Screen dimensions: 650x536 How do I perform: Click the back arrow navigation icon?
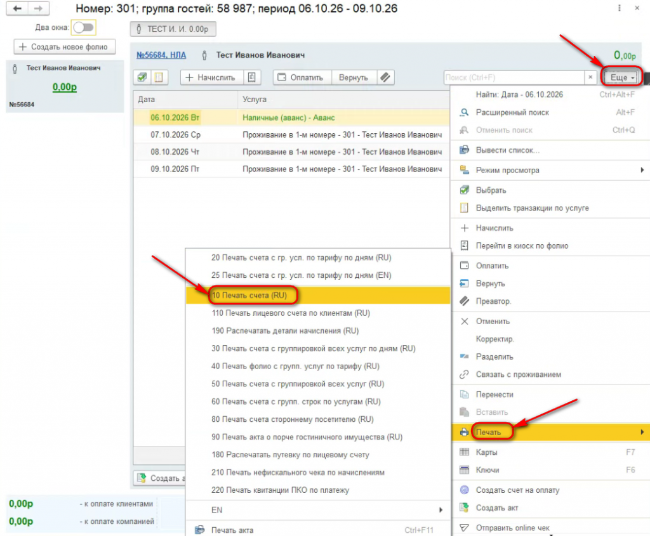(x=17, y=8)
